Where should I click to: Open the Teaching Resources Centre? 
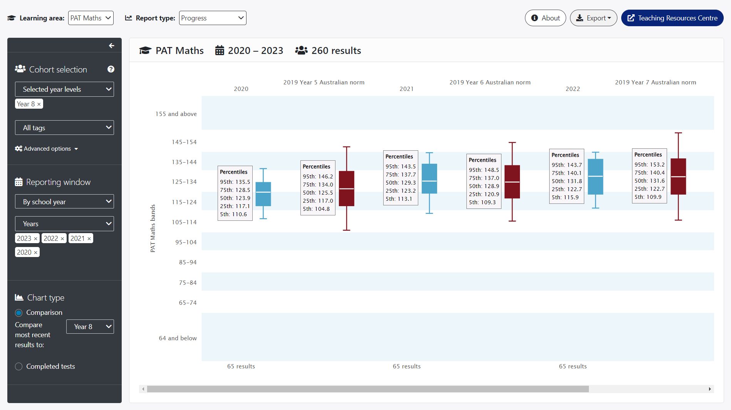672,18
